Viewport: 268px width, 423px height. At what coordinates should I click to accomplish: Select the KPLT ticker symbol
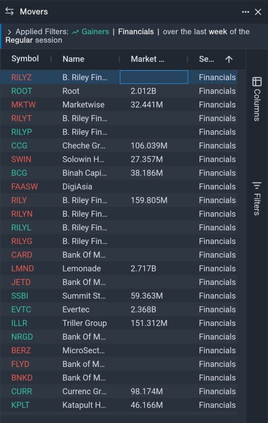click(20, 405)
